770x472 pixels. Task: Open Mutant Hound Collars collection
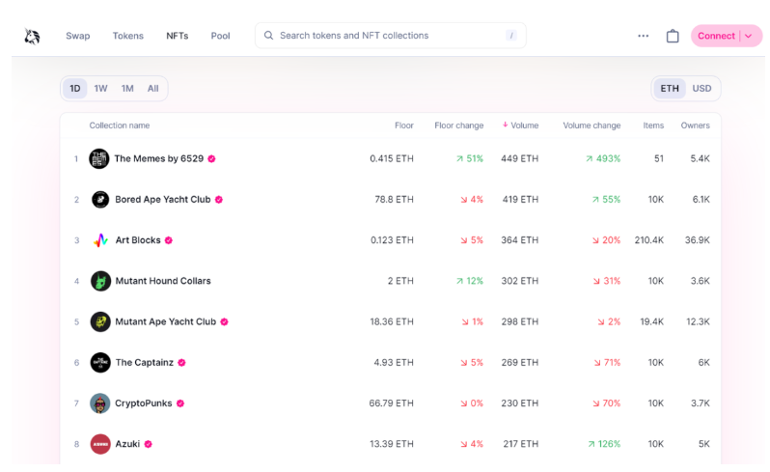pos(163,281)
